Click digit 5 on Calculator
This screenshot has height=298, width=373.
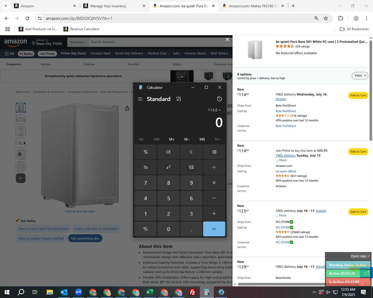(x=168, y=198)
